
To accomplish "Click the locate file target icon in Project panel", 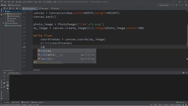I will coord(10,9).
